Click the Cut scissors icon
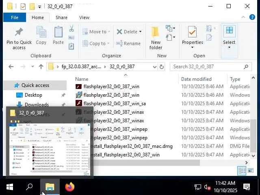This screenshot has width=260, height=195. 71,28
